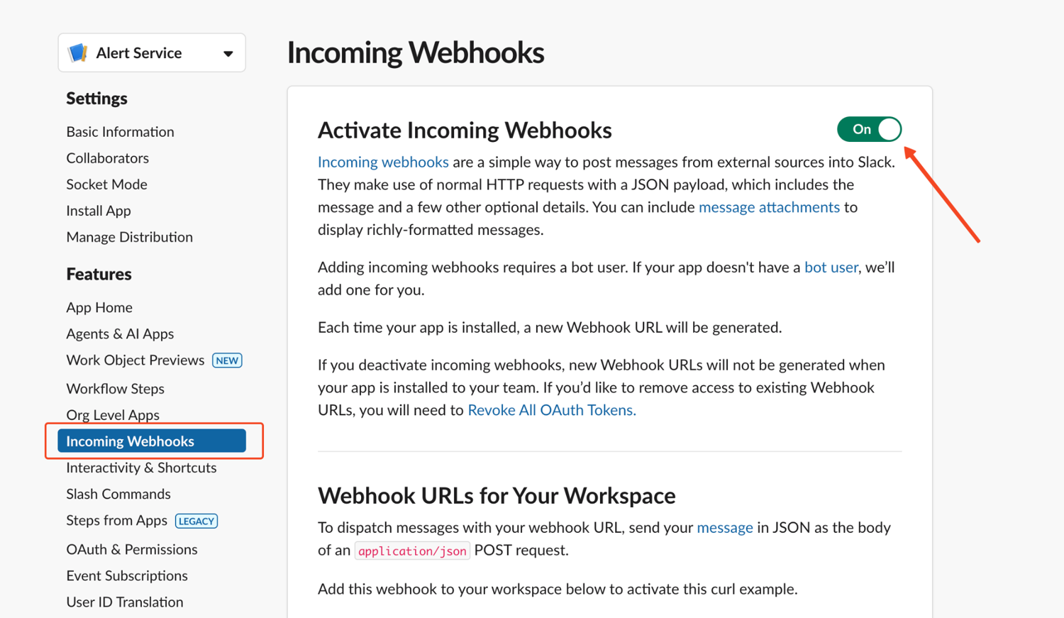Toggle the Activate Incoming Webhooks switch off
This screenshot has width=1064, height=618.
point(869,129)
